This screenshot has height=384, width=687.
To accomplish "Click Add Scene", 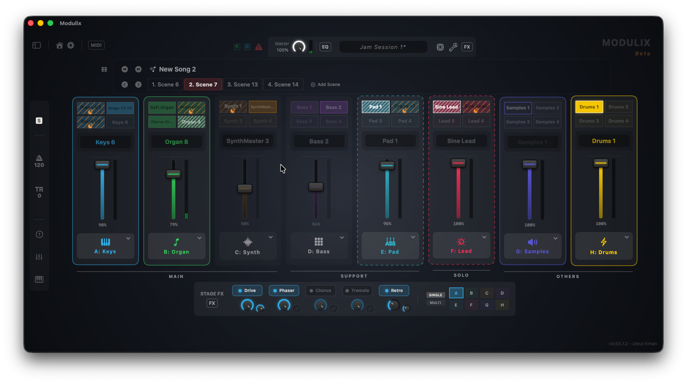I will [325, 84].
